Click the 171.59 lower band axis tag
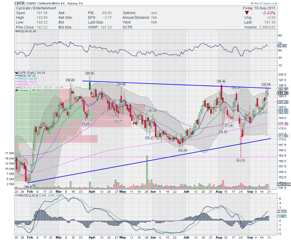This screenshot has height=240, width=291. [283, 136]
